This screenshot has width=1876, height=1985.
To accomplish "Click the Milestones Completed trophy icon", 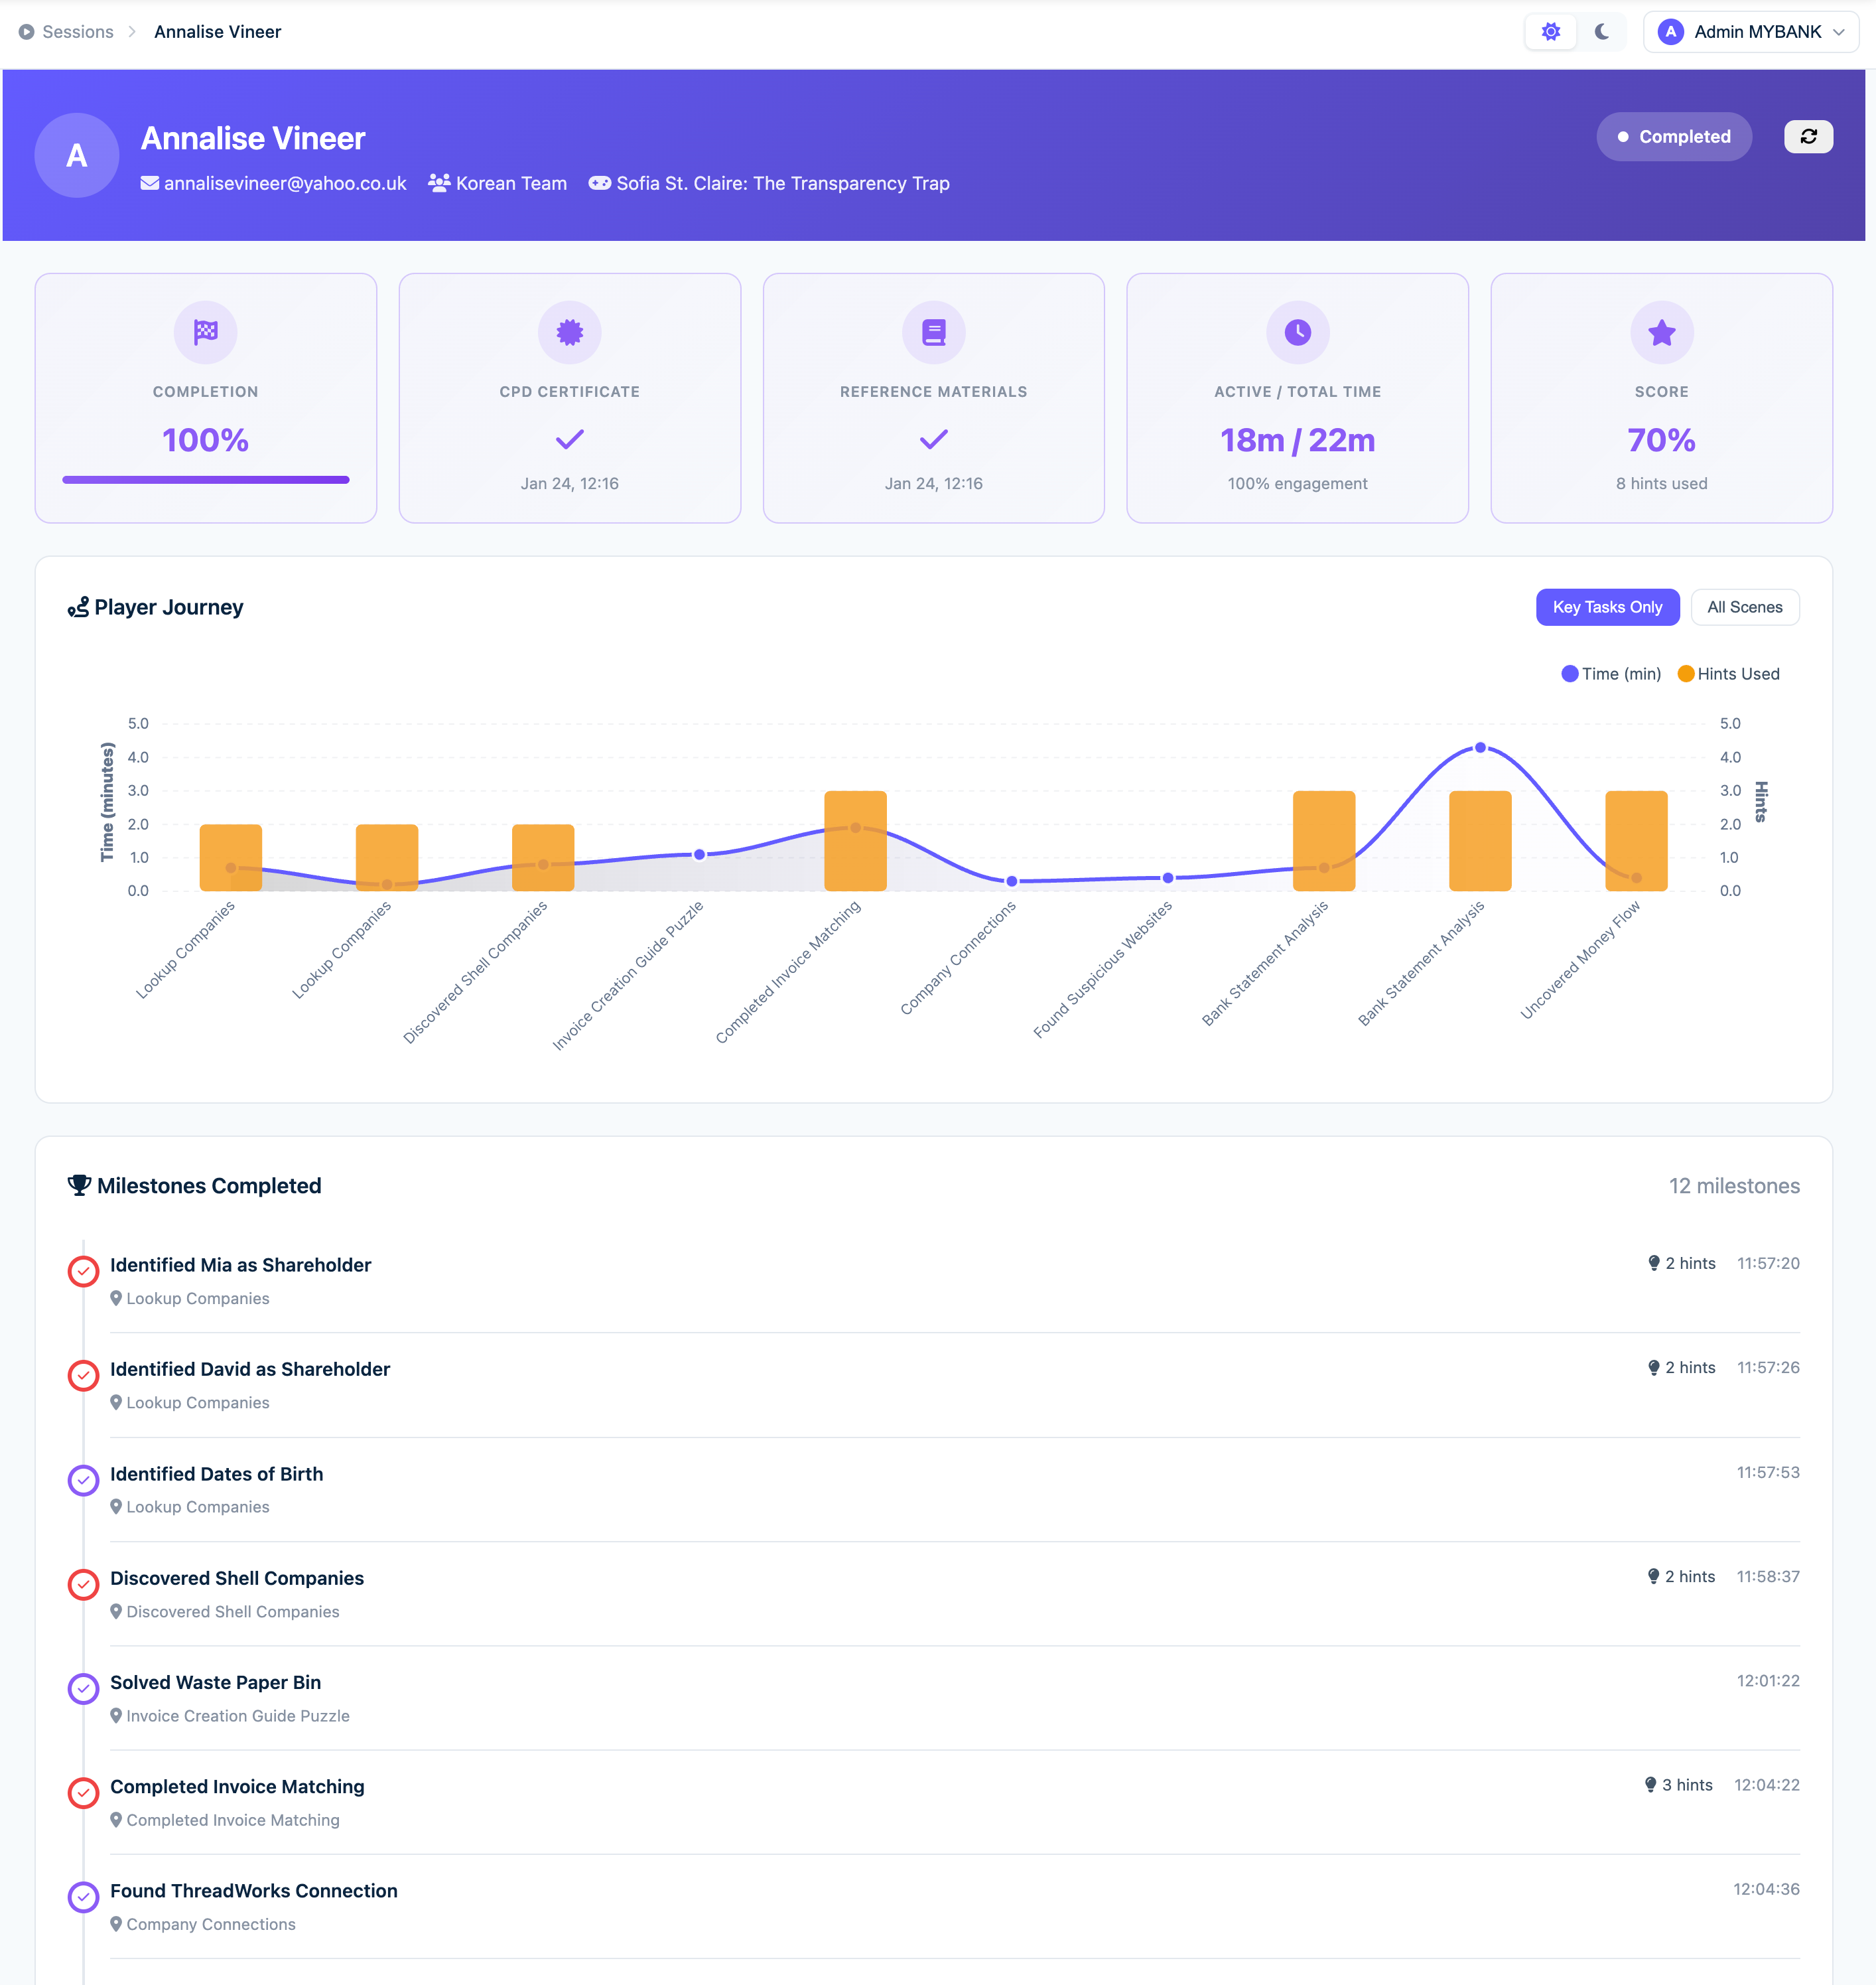I will point(79,1185).
